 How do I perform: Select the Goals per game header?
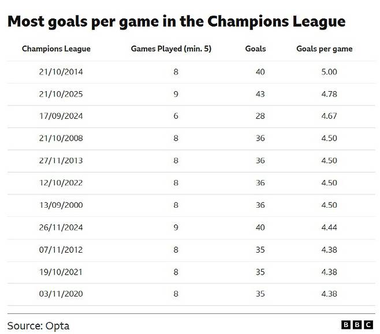point(324,49)
